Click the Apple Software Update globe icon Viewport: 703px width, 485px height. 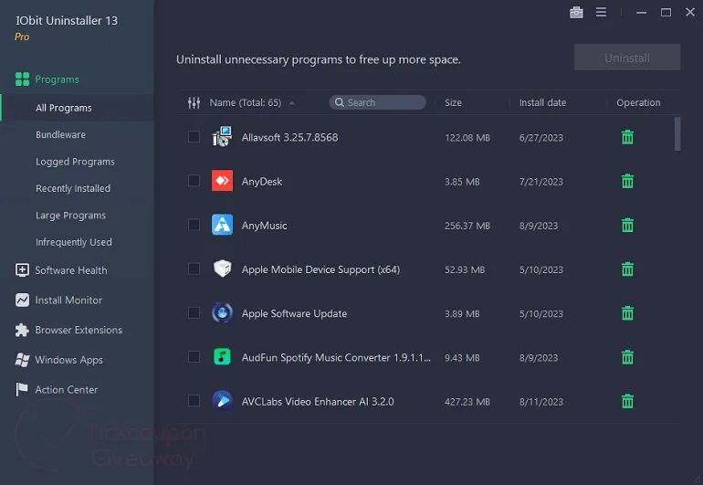click(222, 312)
